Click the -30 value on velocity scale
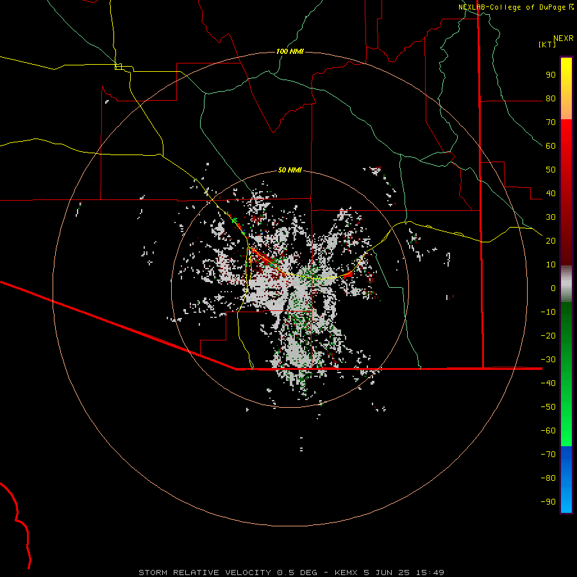 coord(548,360)
